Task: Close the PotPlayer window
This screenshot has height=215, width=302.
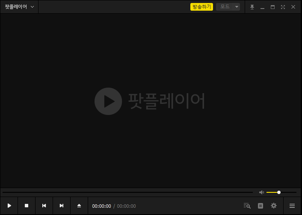Action: click(x=293, y=7)
